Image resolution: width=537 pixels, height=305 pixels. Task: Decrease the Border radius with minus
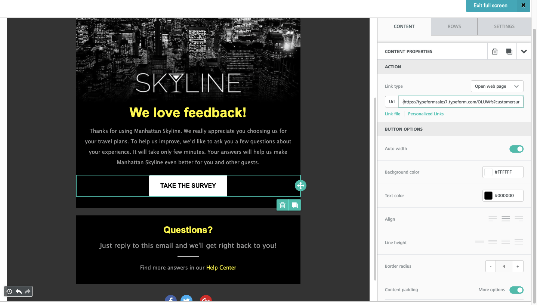pos(491,266)
